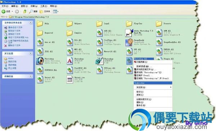
Task: Select the ImageReady application icon
Action: [129, 42]
